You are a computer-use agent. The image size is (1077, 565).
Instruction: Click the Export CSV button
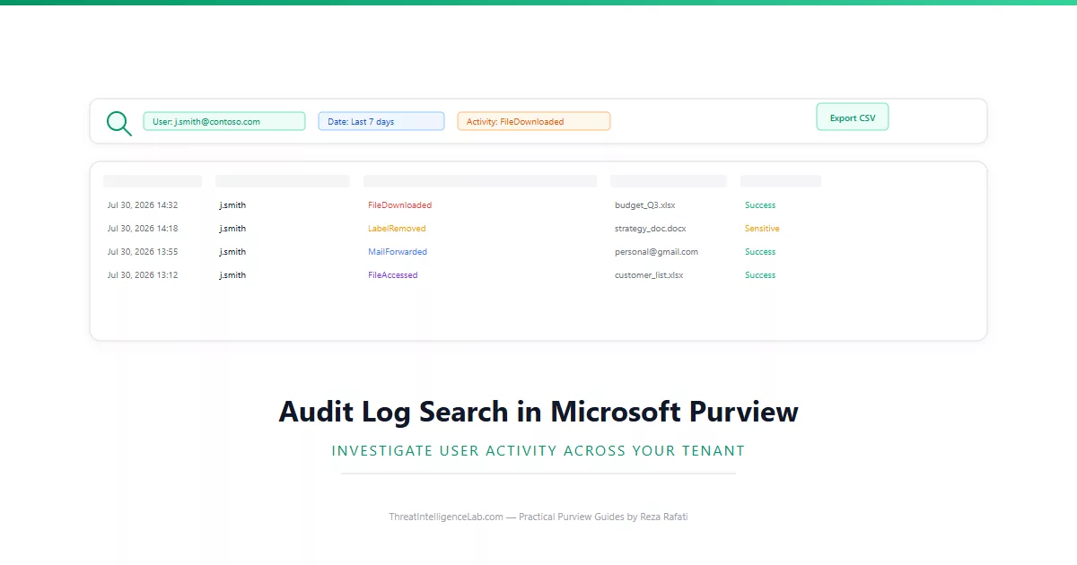(853, 117)
